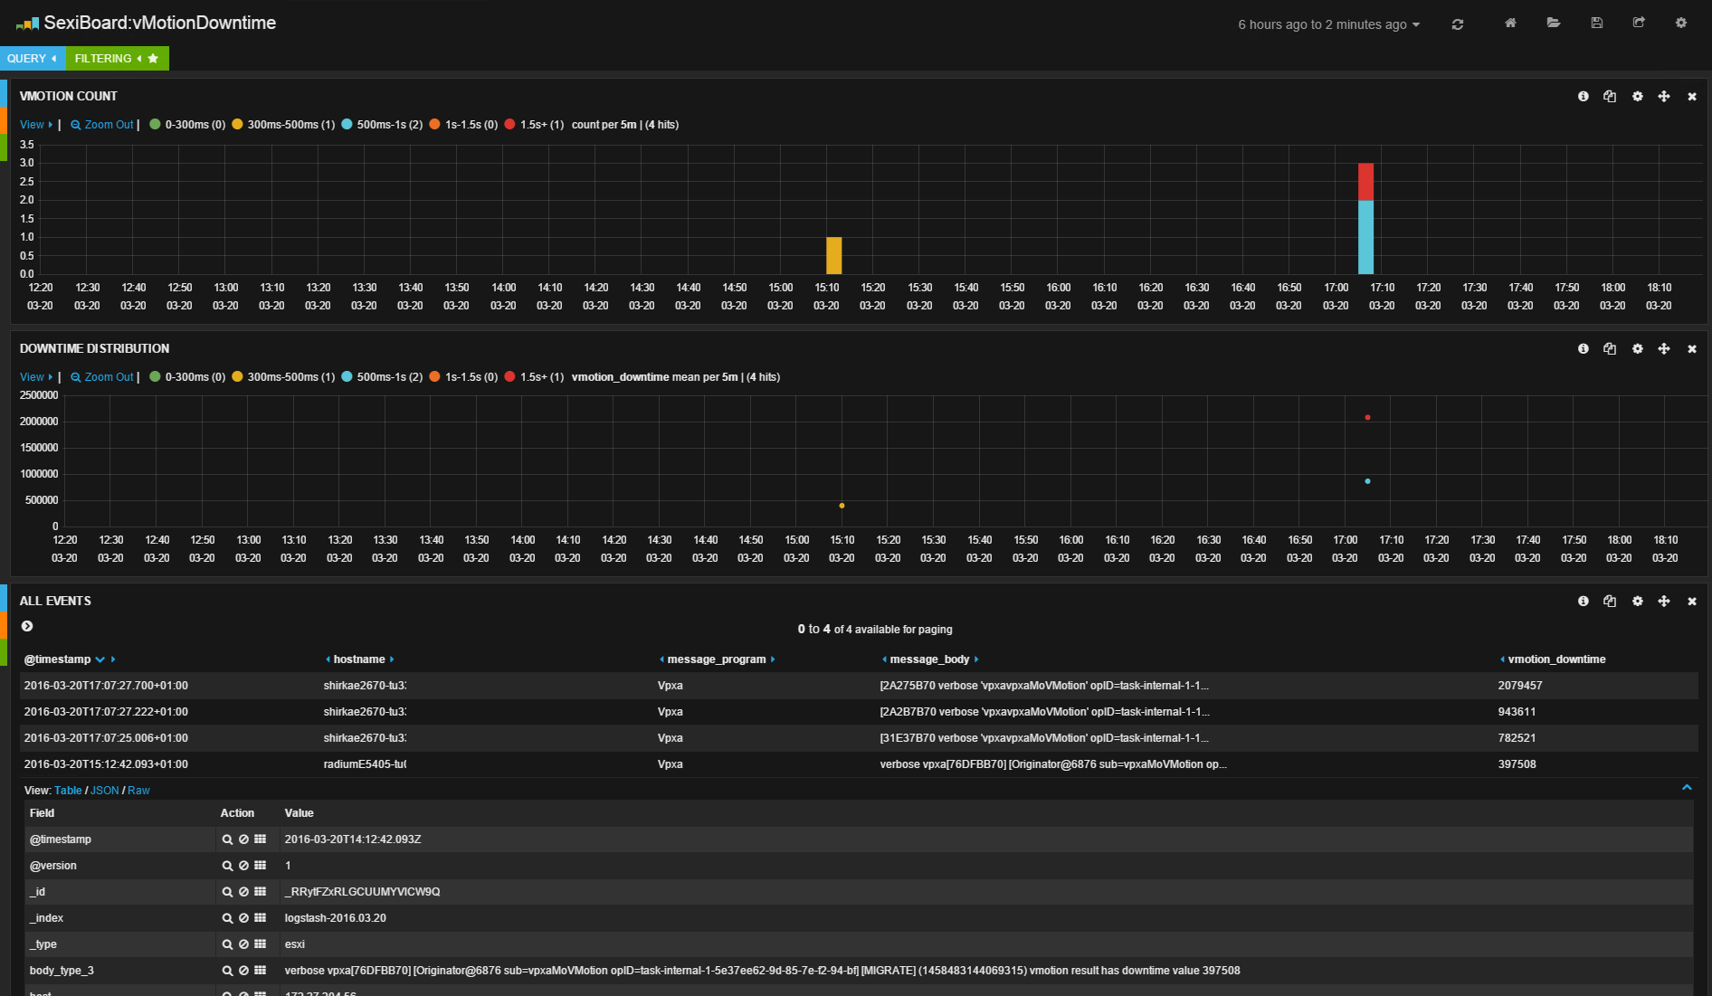Screen dimensions: 1712x996
Task: Expand the View options in VMOTION COUNT
Action: pyautogui.click(x=35, y=125)
